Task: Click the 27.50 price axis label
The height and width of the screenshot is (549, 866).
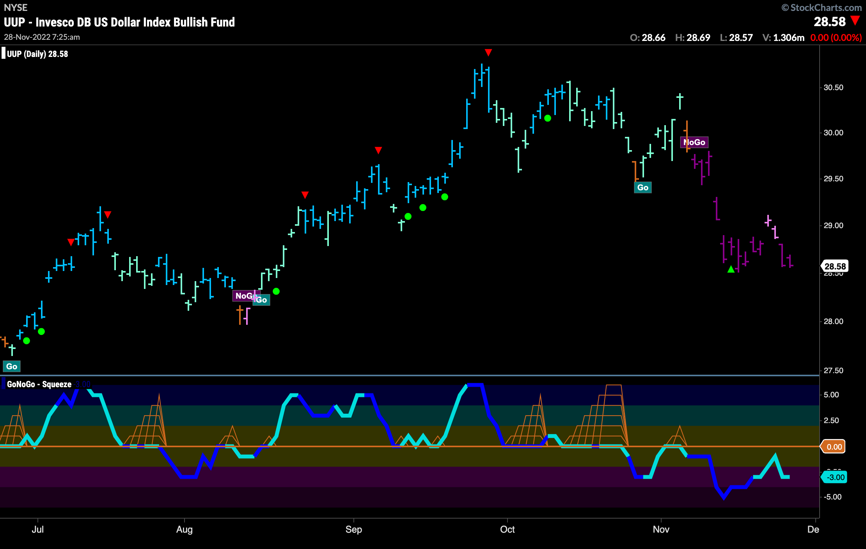Action: click(833, 370)
